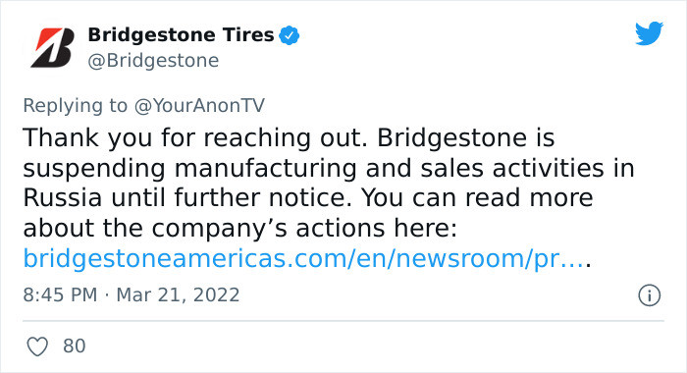Click the 8:45 PM timestamp
The width and height of the screenshot is (687, 373).
pos(60,294)
